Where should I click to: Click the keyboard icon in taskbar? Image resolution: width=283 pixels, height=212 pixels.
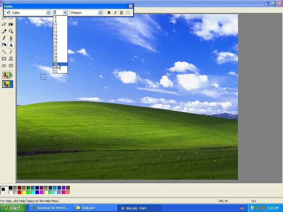point(242,208)
